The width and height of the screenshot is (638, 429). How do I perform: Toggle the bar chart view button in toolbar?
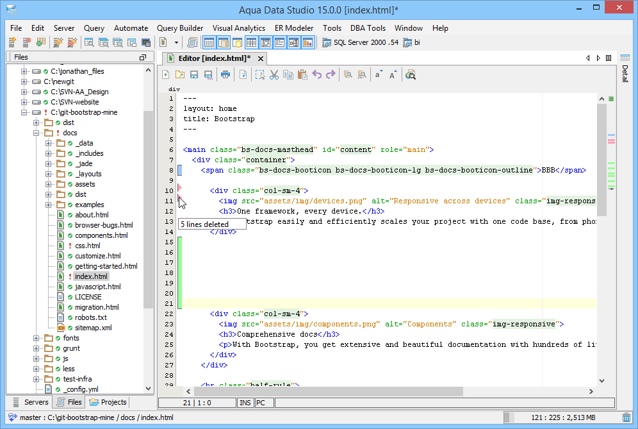coord(308,42)
